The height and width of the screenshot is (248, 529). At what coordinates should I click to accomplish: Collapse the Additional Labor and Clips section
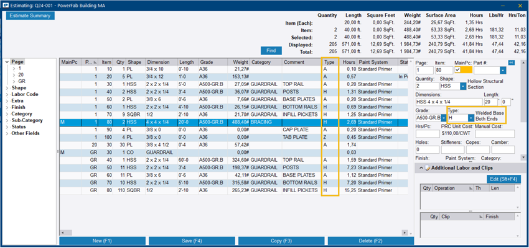tap(421, 169)
